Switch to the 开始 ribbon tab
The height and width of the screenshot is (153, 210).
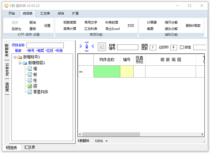pos(12,13)
